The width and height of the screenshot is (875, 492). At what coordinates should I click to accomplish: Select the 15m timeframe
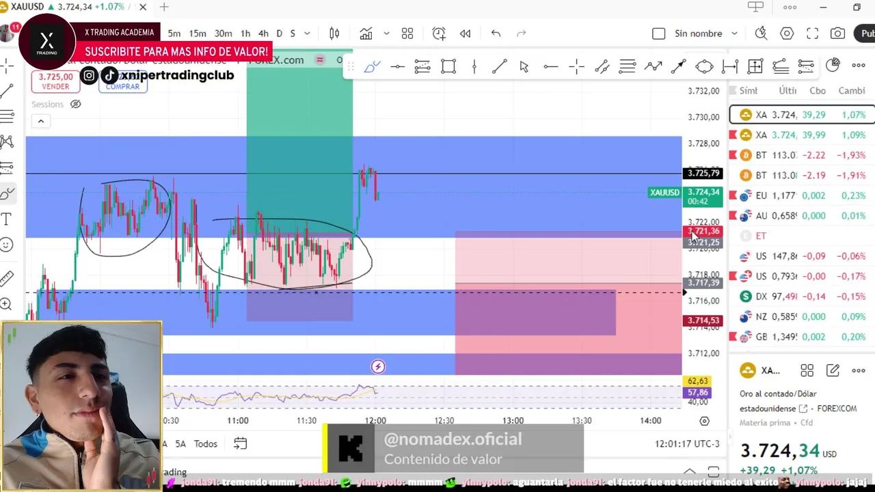(x=198, y=33)
